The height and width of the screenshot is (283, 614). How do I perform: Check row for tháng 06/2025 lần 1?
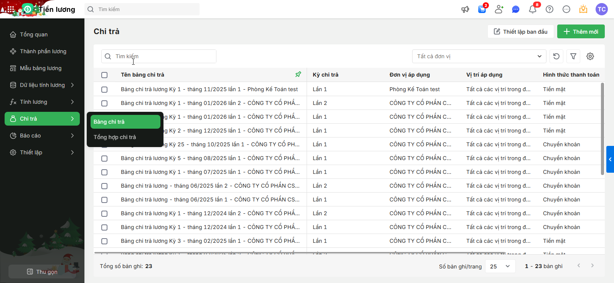point(104,200)
